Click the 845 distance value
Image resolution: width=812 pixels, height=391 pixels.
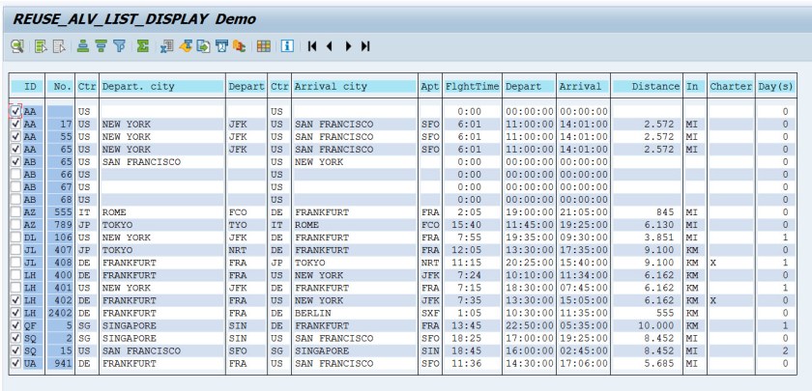click(x=665, y=212)
